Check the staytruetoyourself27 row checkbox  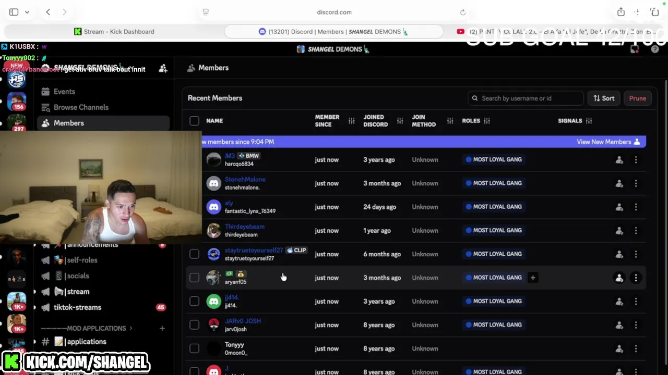[194, 254]
